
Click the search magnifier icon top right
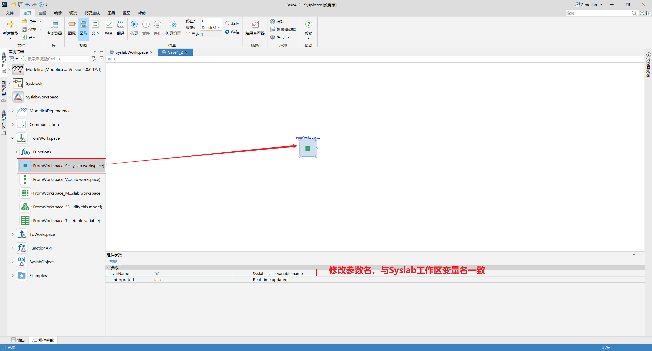[x=634, y=13]
